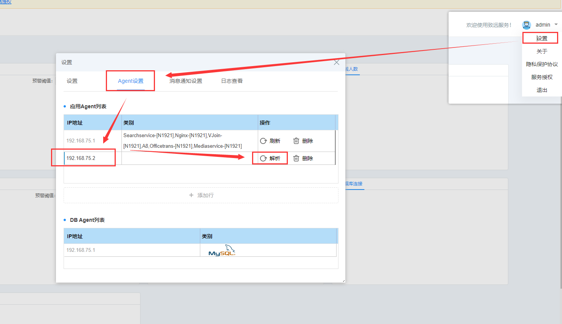
Task: Click the 应用Agent列表 section title
Action: pyautogui.click(x=88, y=106)
